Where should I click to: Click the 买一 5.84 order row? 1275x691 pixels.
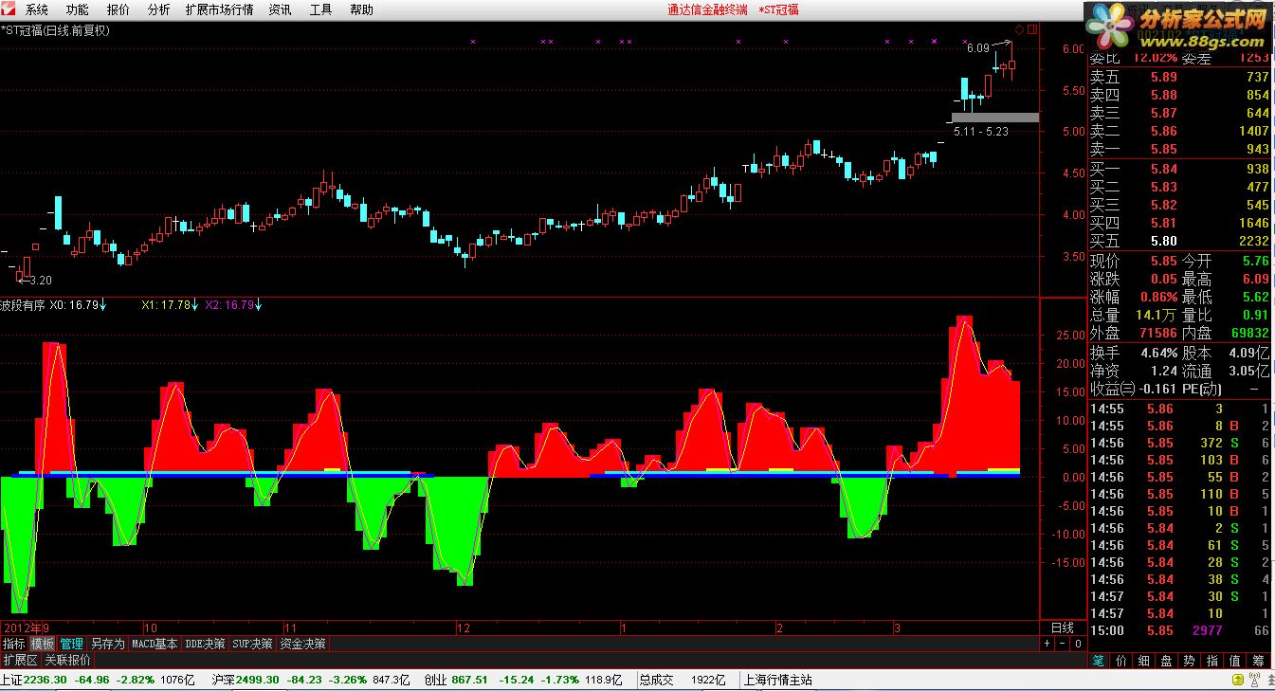pyautogui.click(x=1179, y=169)
